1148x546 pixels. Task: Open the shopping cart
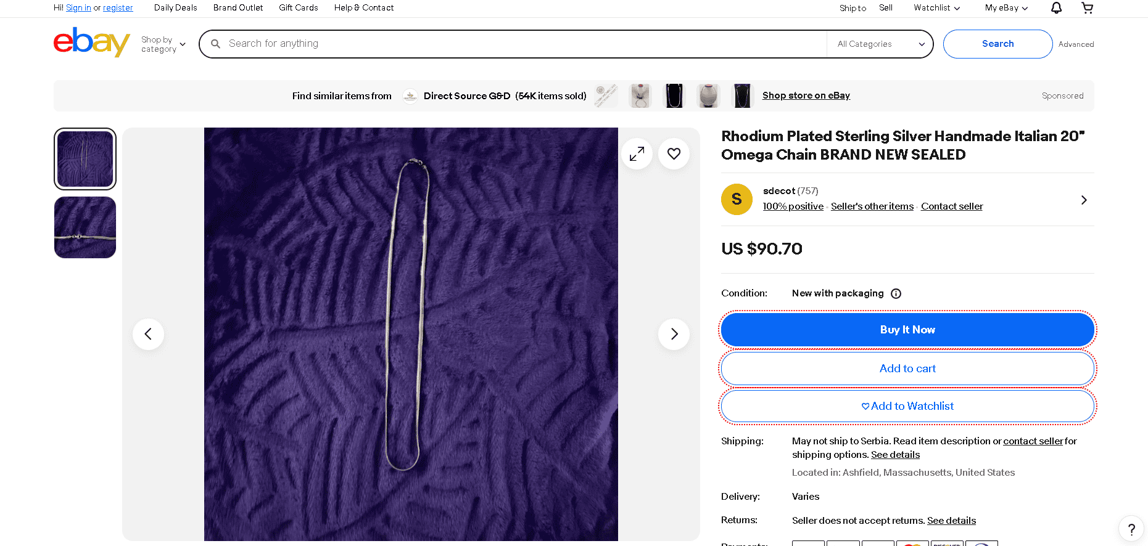[1088, 8]
